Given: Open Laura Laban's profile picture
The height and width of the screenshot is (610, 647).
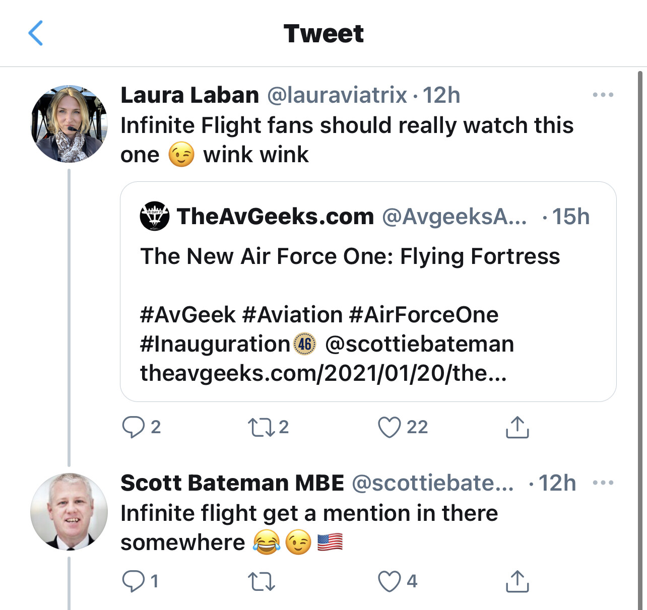Looking at the screenshot, I should tap(69, 124).
